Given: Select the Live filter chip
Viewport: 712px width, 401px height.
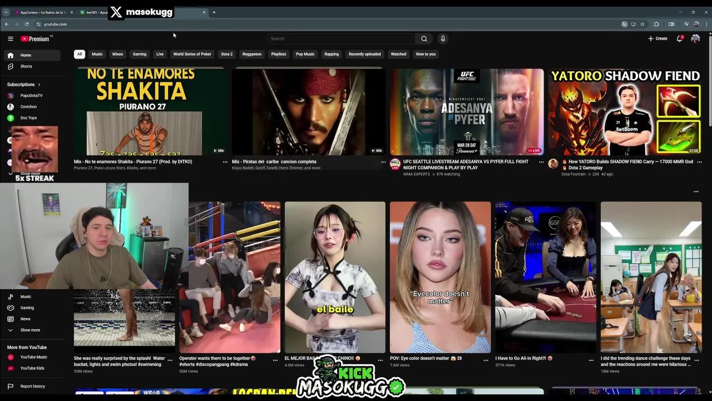Looking at the screenshot, I should (160, 54).
